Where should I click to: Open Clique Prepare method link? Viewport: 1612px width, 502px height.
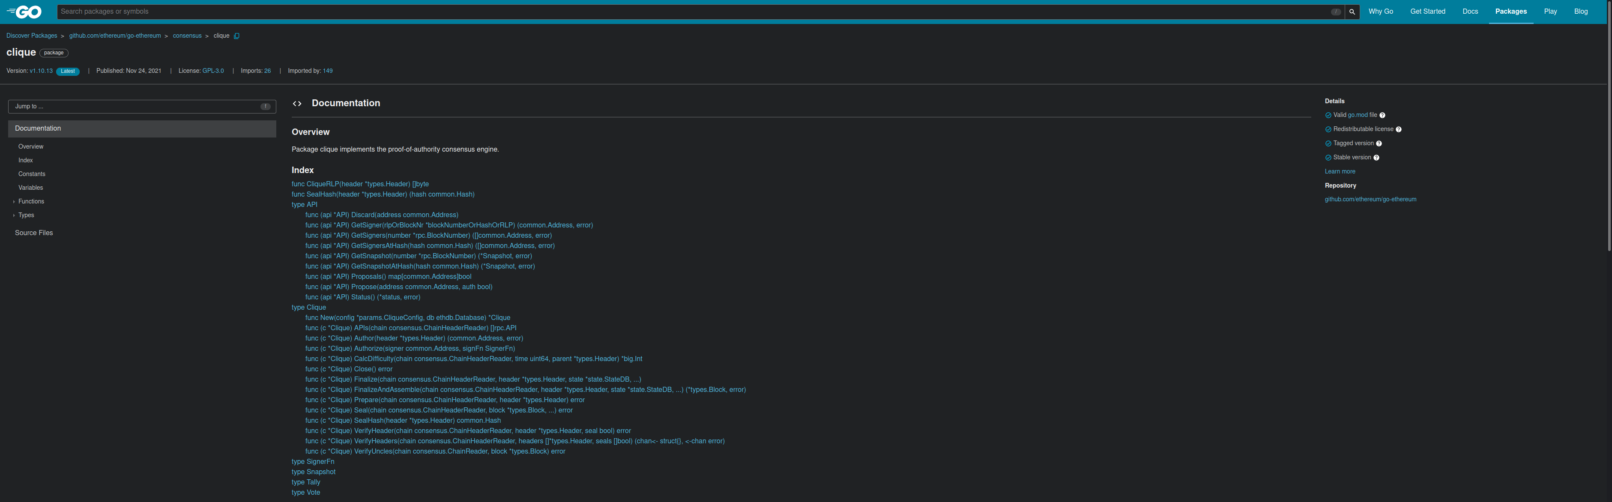[445, 400]
